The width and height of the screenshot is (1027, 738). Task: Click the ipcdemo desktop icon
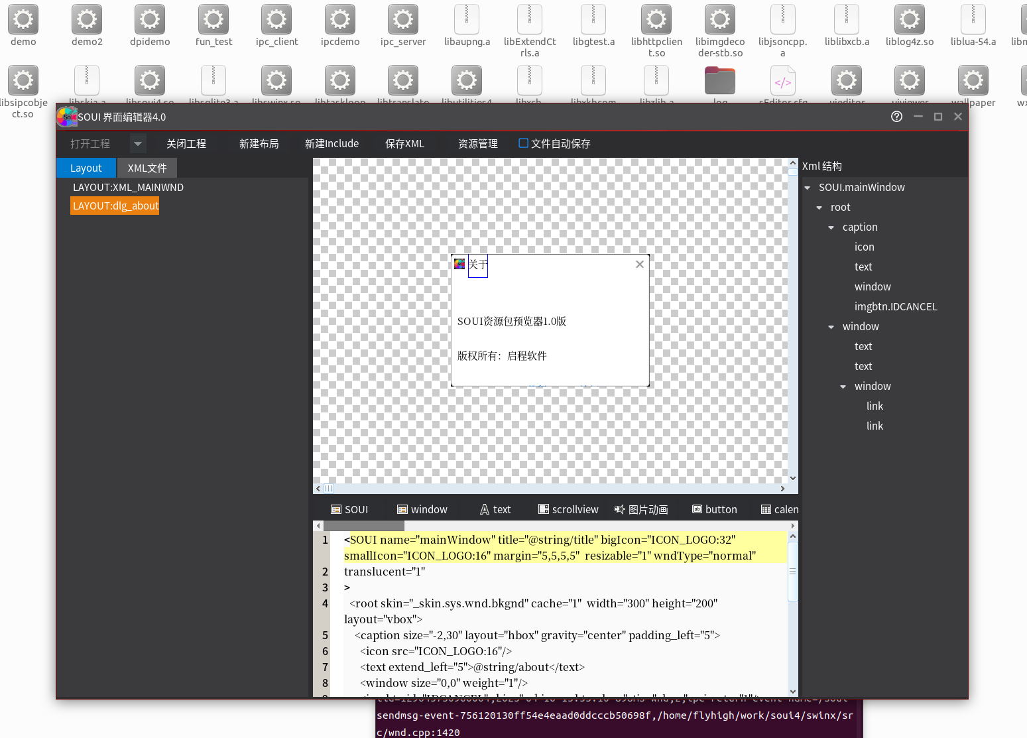tap(340, 19)
